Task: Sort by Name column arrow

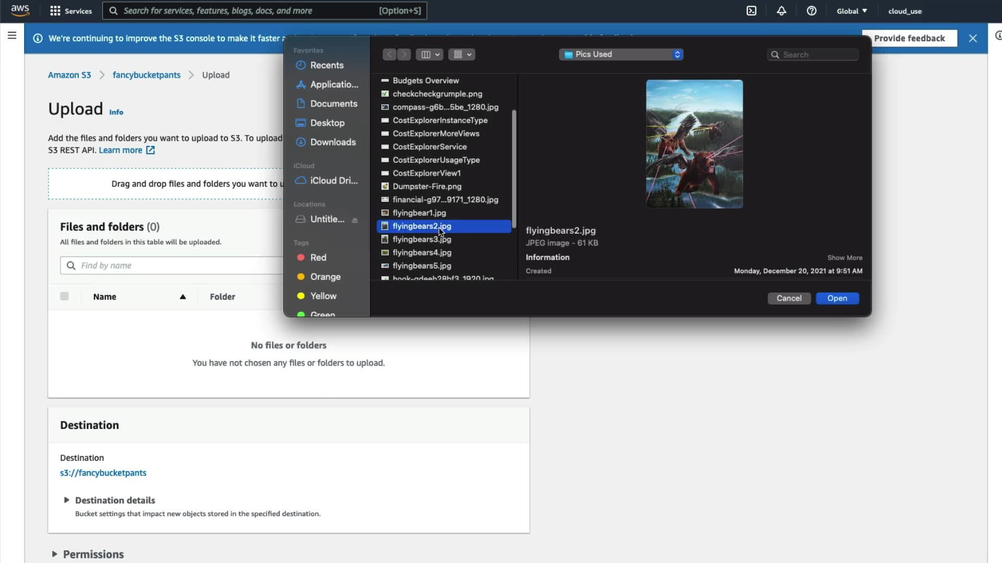Action: pos(183,297)
